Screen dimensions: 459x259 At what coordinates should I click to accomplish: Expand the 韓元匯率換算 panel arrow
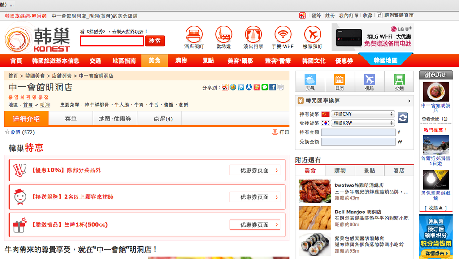(x=409, y=101)
